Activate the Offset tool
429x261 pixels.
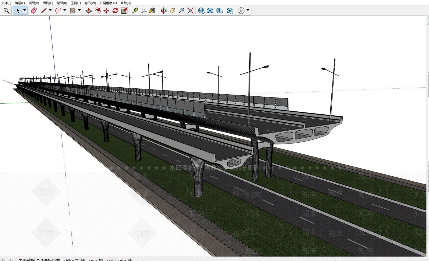(98, 11)
